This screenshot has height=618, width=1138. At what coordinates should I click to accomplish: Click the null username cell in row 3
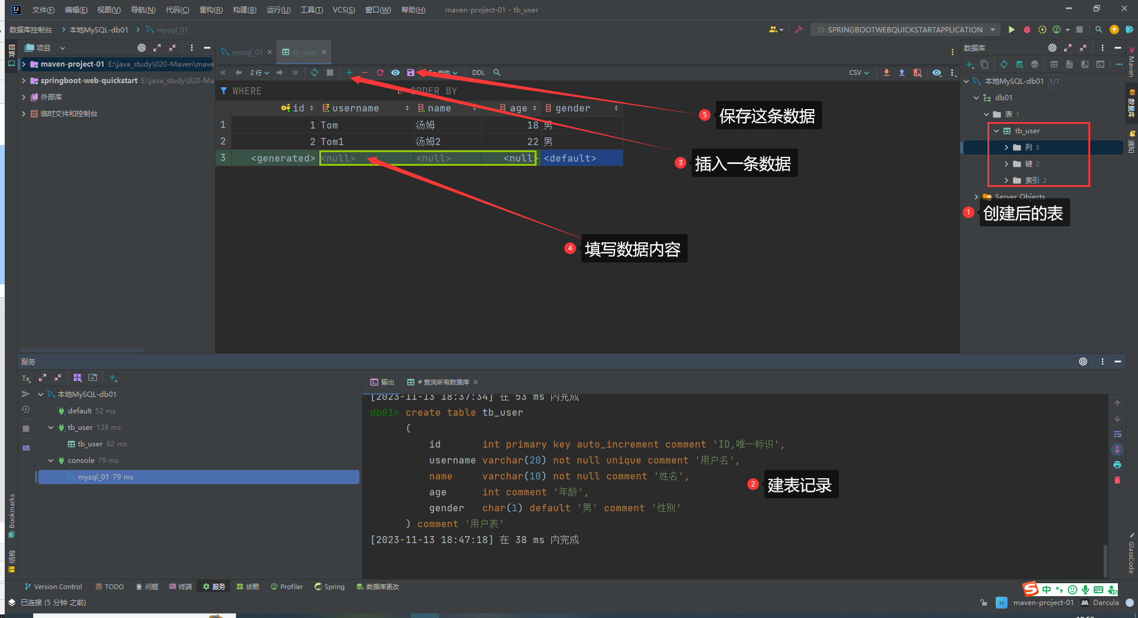coord(366,158)
